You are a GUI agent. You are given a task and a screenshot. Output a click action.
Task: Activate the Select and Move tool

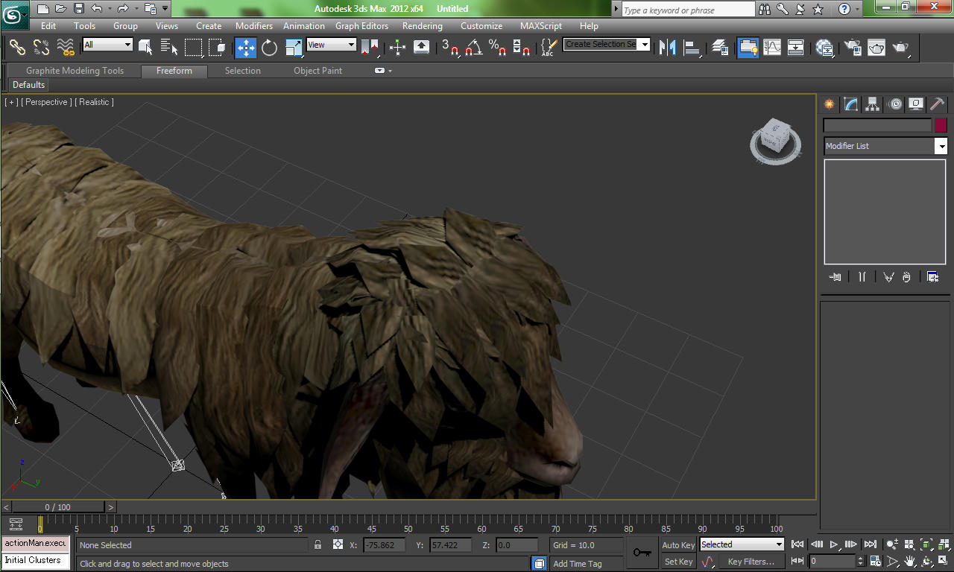point(246,47)
